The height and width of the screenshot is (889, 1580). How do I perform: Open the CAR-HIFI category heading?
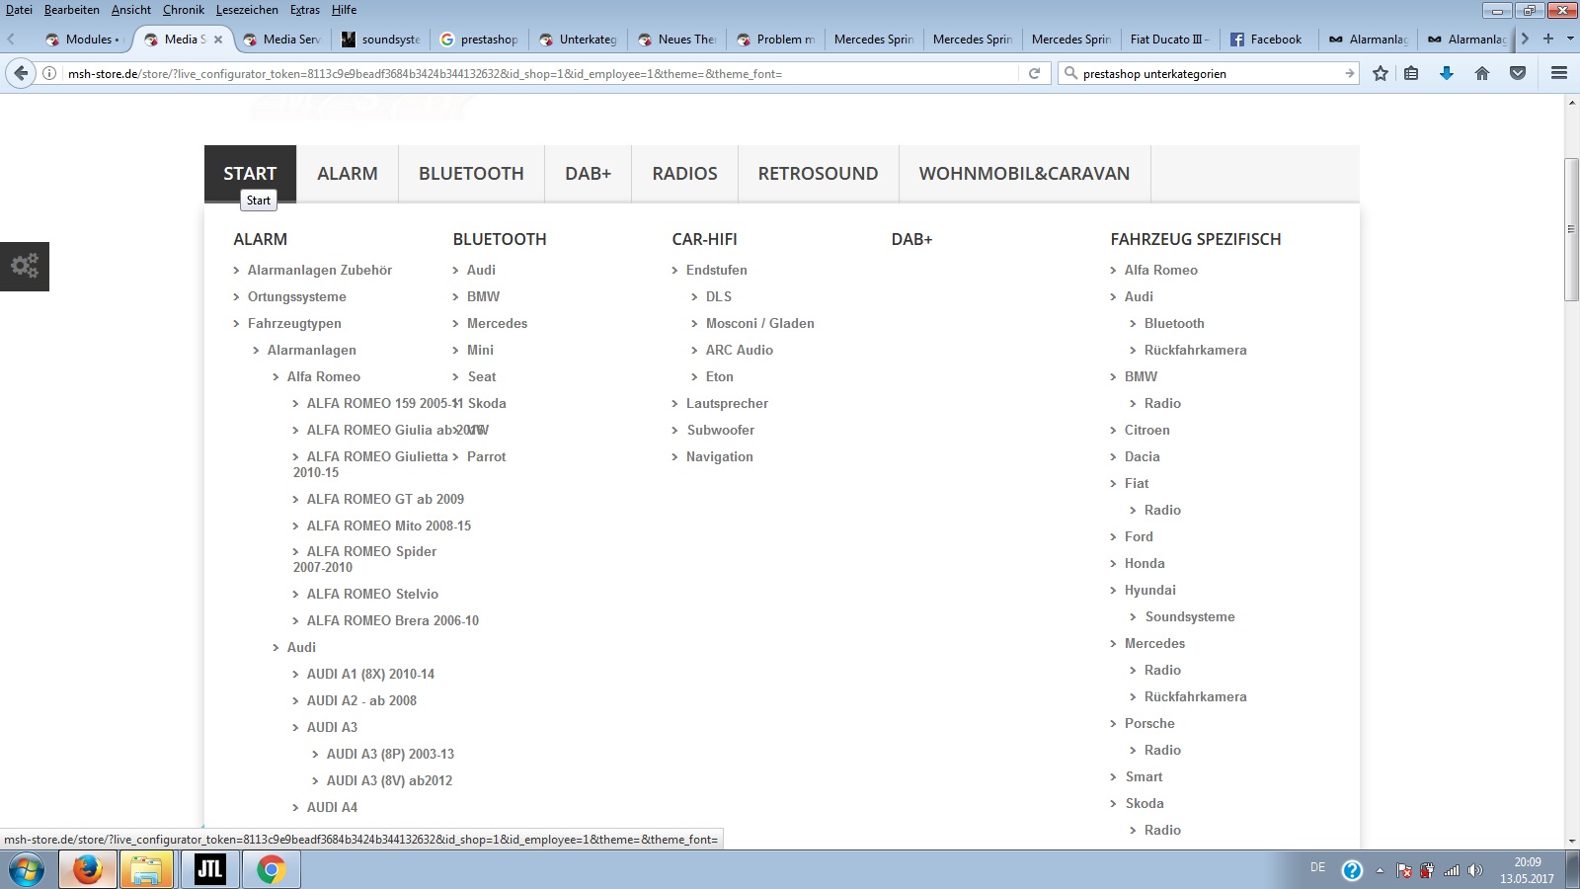(704, 239)
